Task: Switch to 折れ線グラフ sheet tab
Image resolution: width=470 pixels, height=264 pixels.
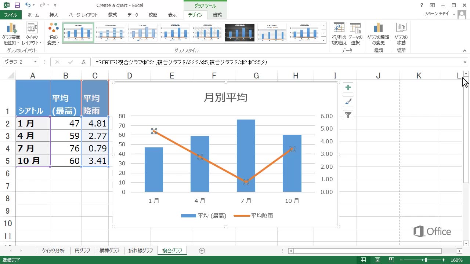Action: [x=141, y=251]
